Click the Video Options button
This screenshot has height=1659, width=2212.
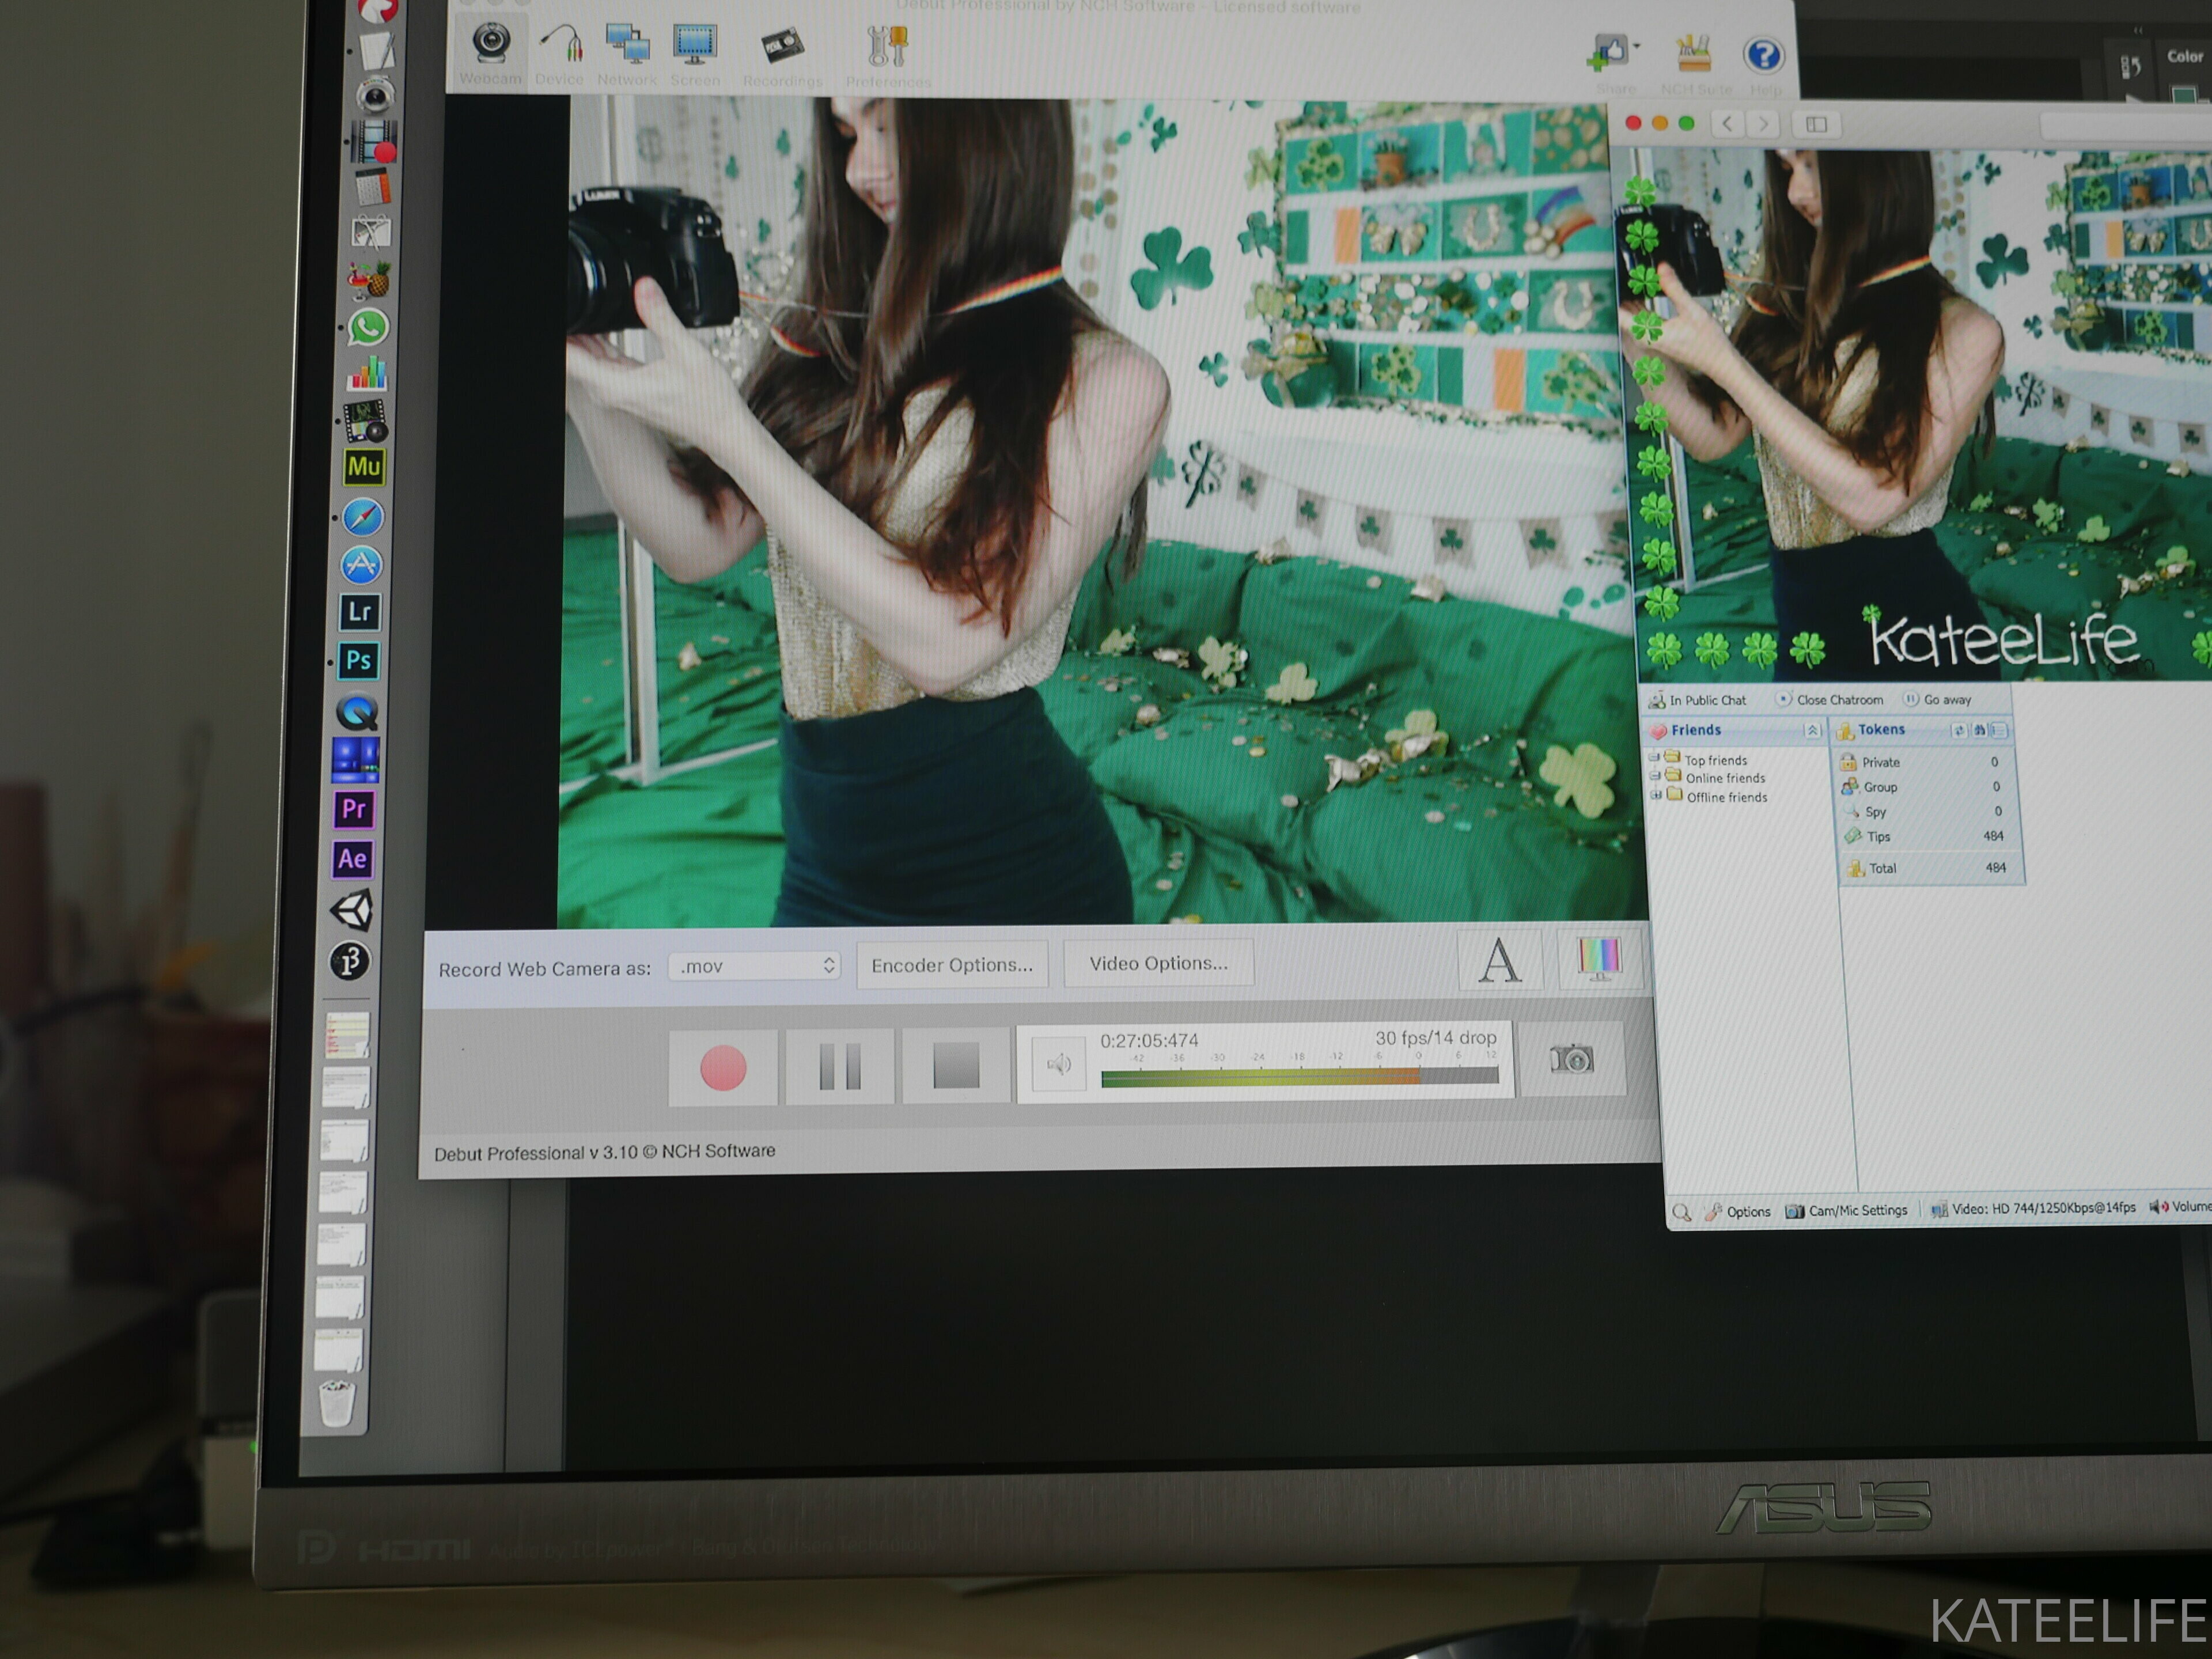(1158, 963)
